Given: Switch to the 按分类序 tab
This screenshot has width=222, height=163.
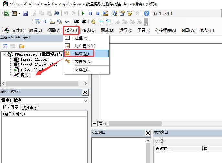Looking at the screenshot, I should tap(29, 107).
